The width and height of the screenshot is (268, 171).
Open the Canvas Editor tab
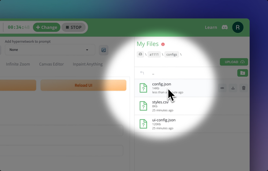click(x=51, y=64)
